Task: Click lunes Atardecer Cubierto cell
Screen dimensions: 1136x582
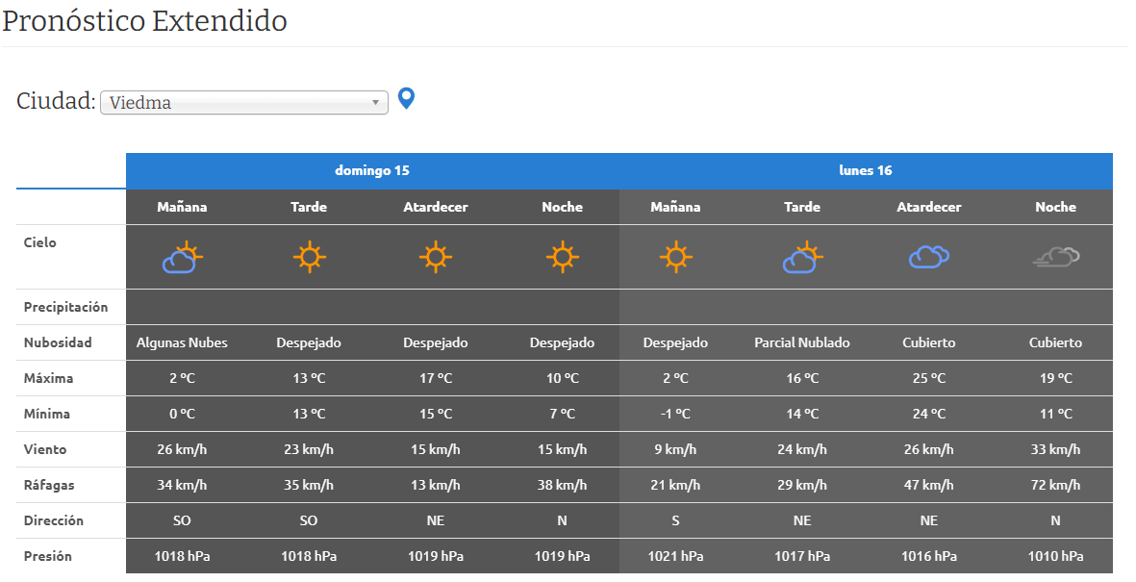Action: pyautogui.click(x=929, y=342)
